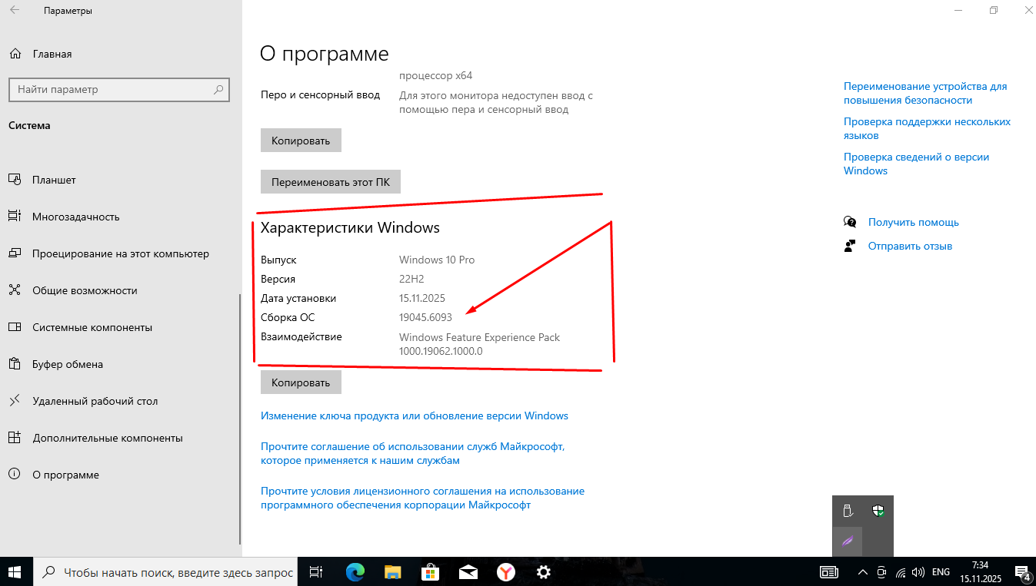Open the Microsoft services agreement link
Image resolution: width=1036 pixels, height=586 pixels.
pos(414,453)
